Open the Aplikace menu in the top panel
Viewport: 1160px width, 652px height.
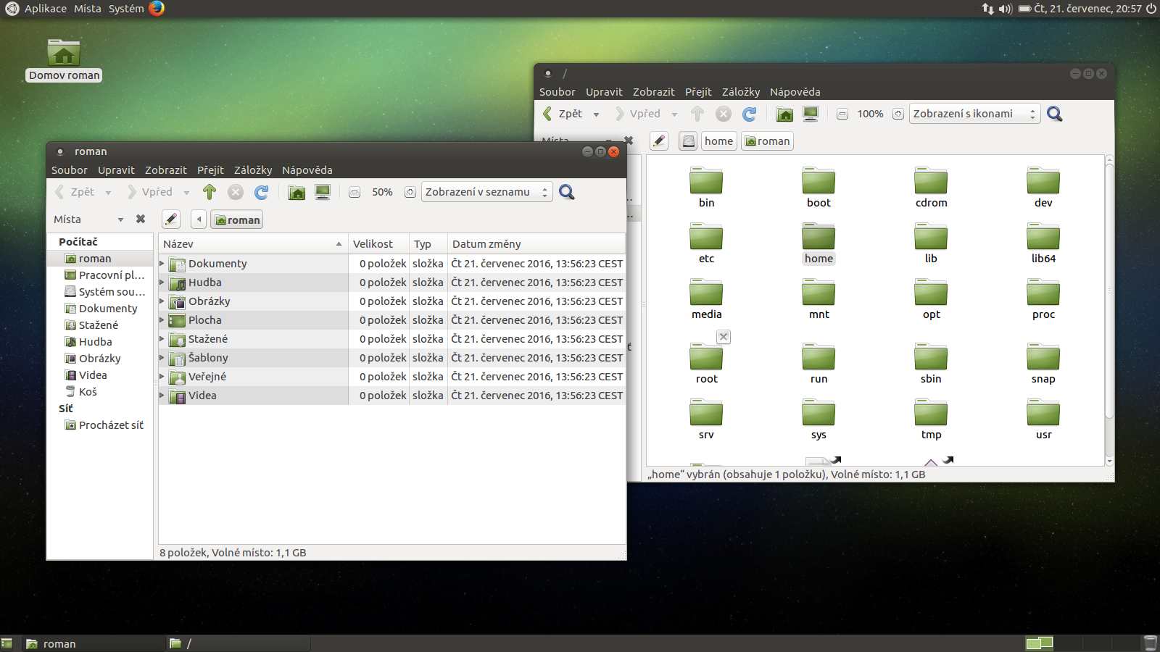click(x=45, y=9)
